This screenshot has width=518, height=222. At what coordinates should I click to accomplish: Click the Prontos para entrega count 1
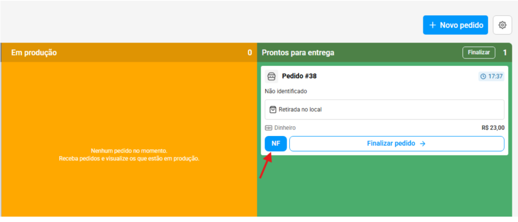coord(504,53)
